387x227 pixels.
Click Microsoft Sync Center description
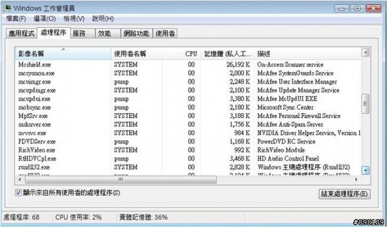click(285, 108)
